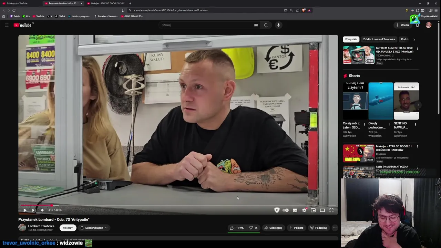This screenshot has height=248, width=441.
Task: Open more actions ellipsis below video
Action: click(335, 228)
